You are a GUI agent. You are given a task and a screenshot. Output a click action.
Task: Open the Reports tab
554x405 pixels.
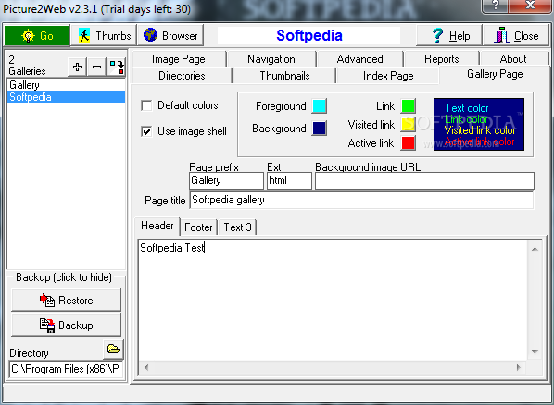tap(442, 59)
